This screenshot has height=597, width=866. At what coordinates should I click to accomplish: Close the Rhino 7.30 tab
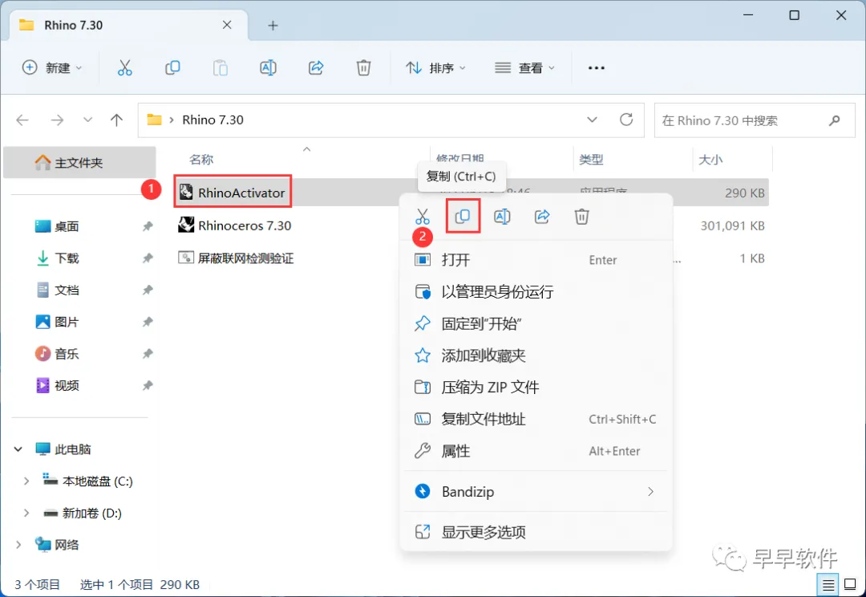[x=227, y=25]
